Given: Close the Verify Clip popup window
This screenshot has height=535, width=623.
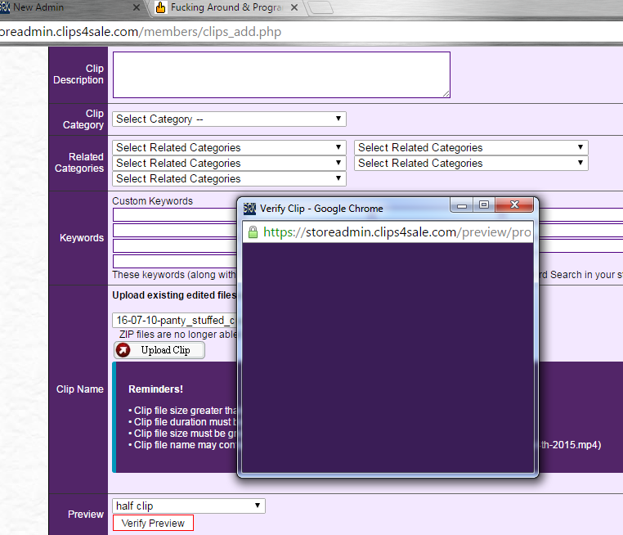Looking at the screenshot, I should tap(514, 205).
